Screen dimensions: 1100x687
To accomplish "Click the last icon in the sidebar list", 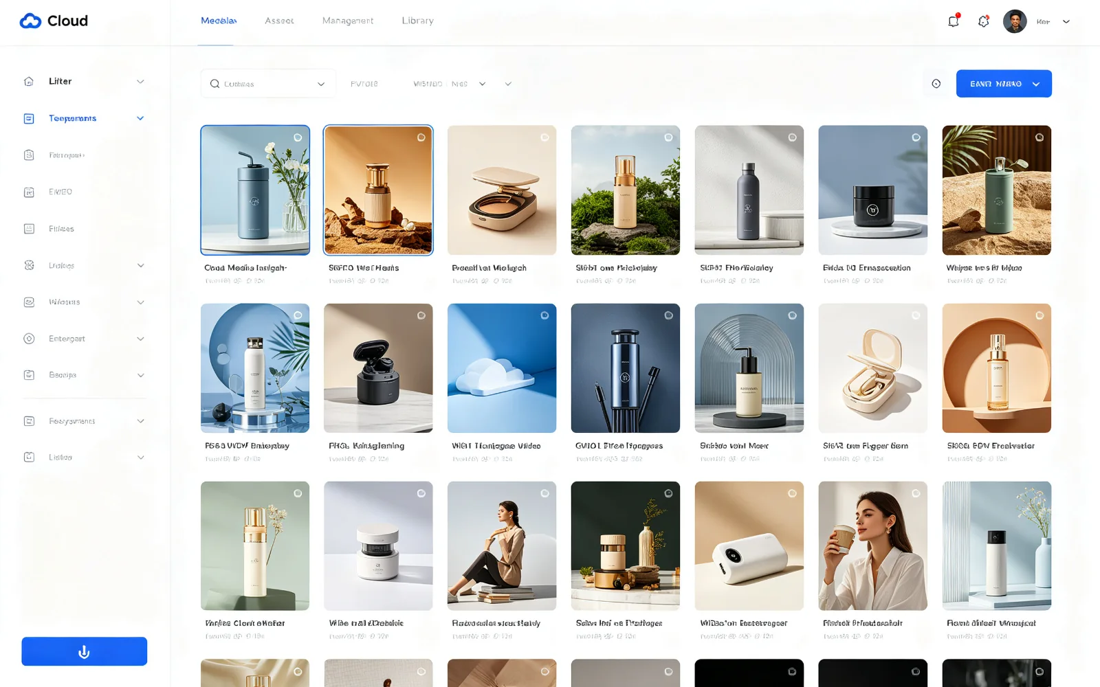I will pyautogui.click(x=29, y=457).
